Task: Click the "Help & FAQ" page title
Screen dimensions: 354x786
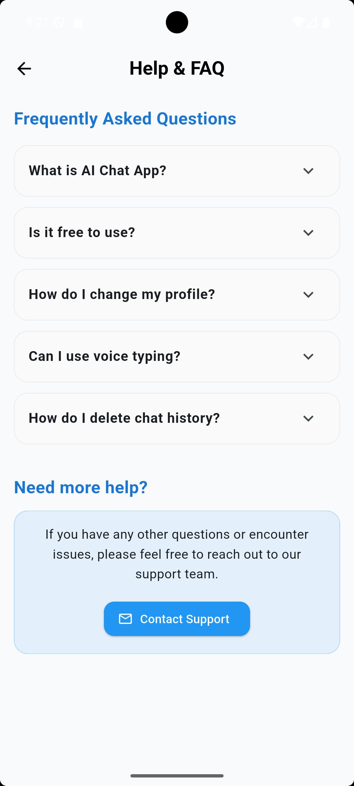Action: [177, 68]
